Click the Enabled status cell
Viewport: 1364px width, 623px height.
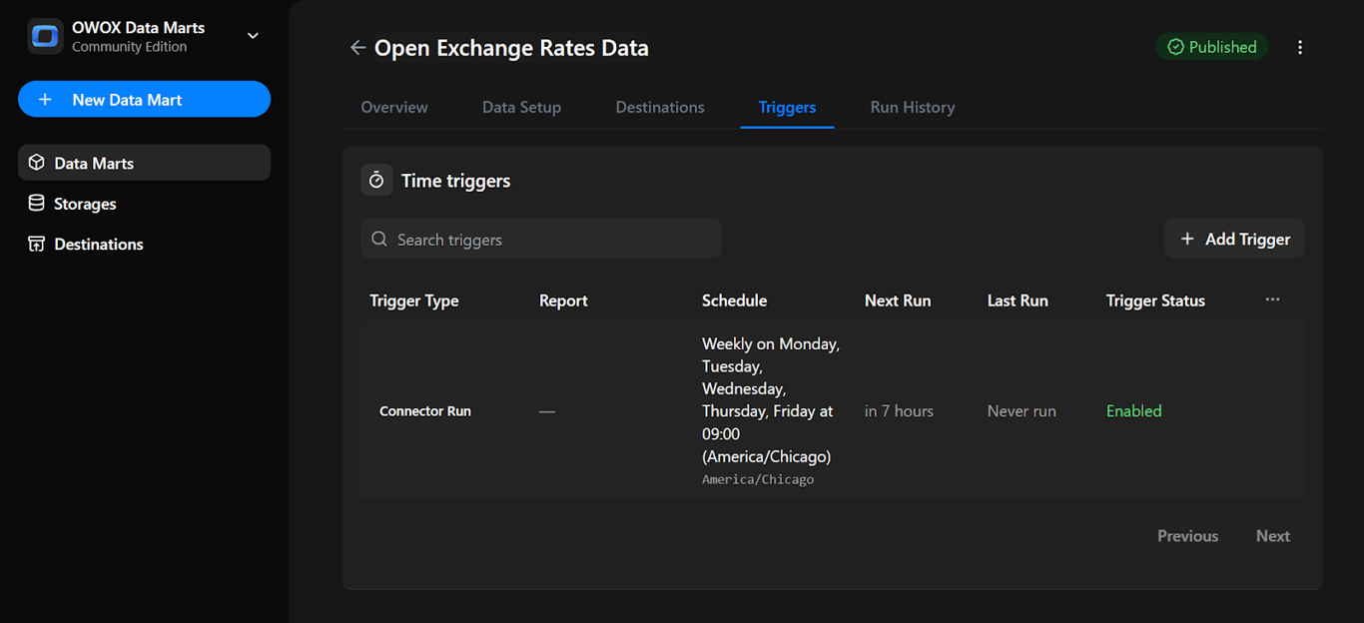click(x=1134, y=410)
